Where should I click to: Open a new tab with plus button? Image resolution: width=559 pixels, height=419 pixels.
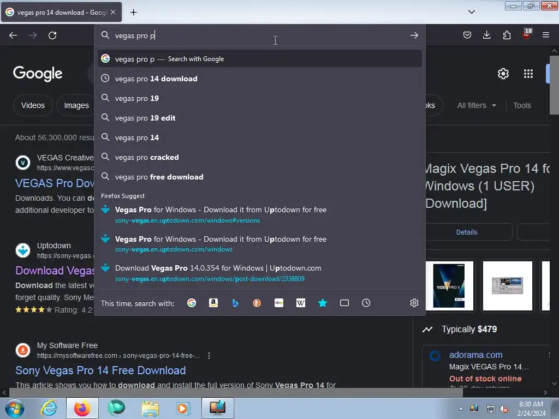point(133,13)
